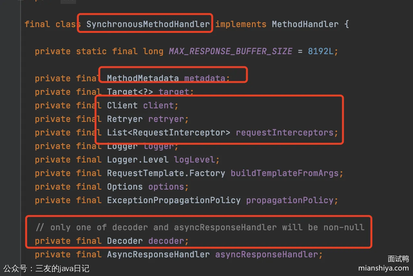Click the Target<?> type declaration
The height and width of the screenshot is (276, 413).
click(x=130, y=92)
